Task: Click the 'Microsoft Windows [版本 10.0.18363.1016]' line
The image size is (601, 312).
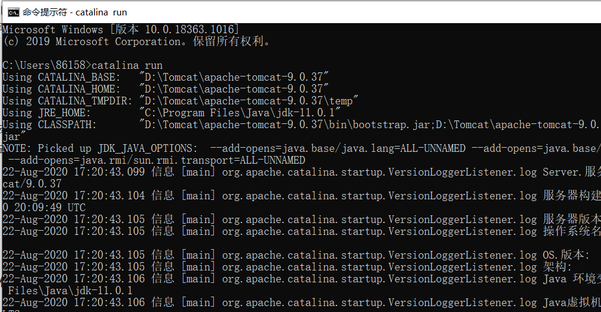Action: point(121,30)
